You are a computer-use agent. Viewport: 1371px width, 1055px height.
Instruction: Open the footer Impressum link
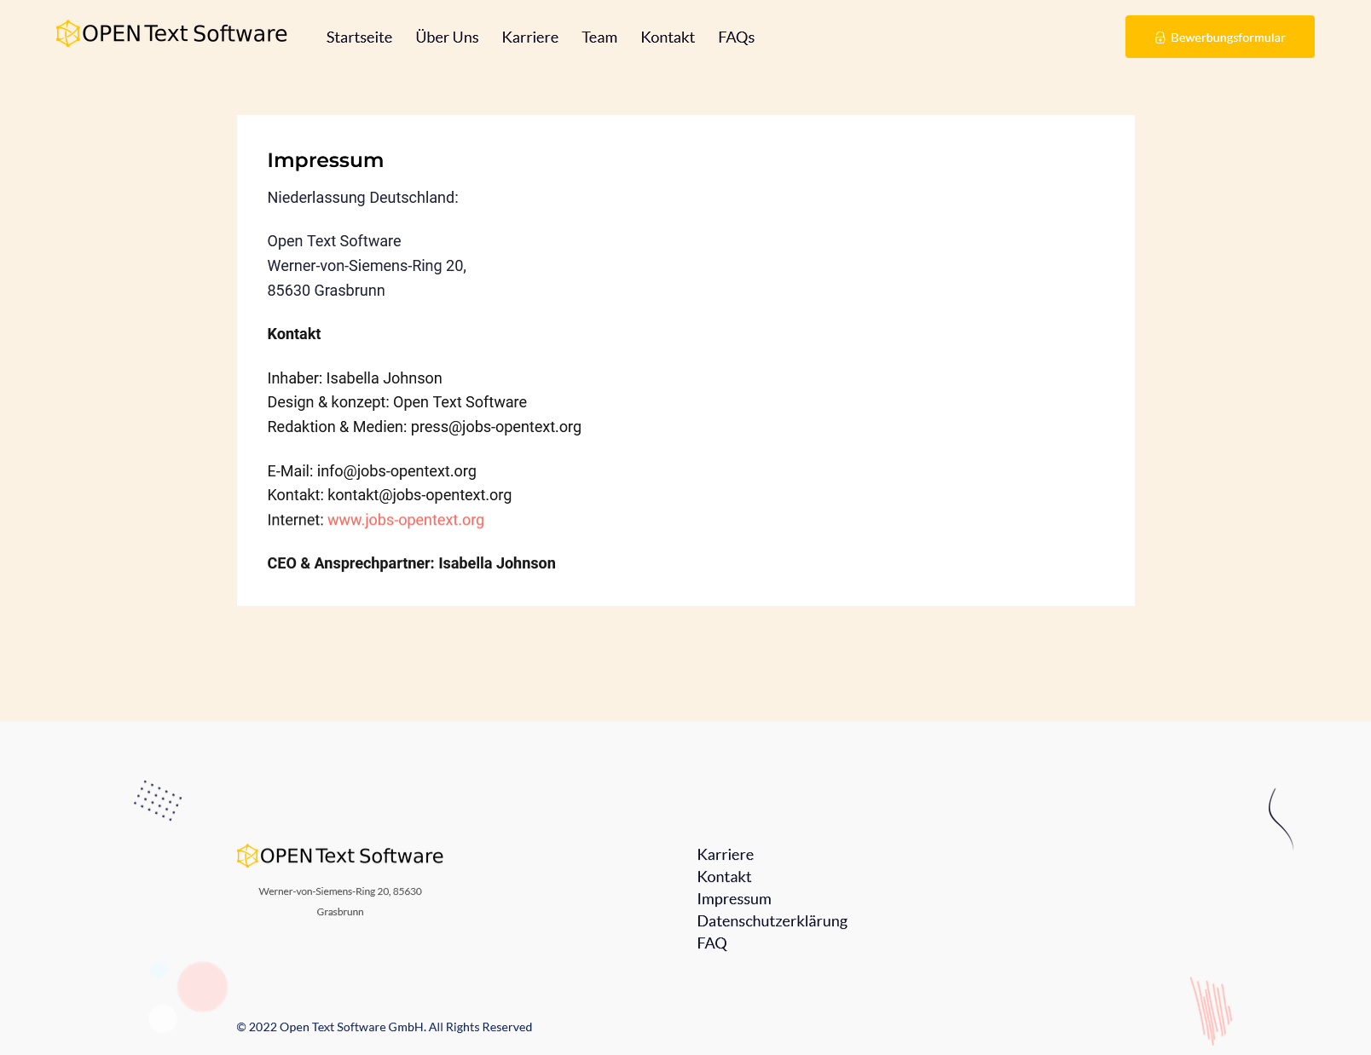pyautogui.click(x=734, y=899)
